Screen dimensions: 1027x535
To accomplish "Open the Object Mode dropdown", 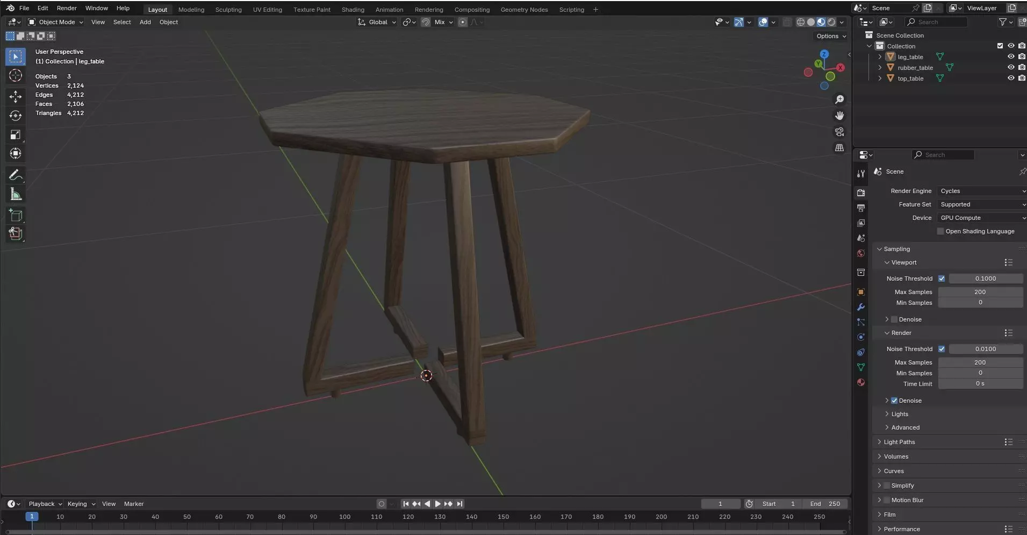I will point(56,22).
